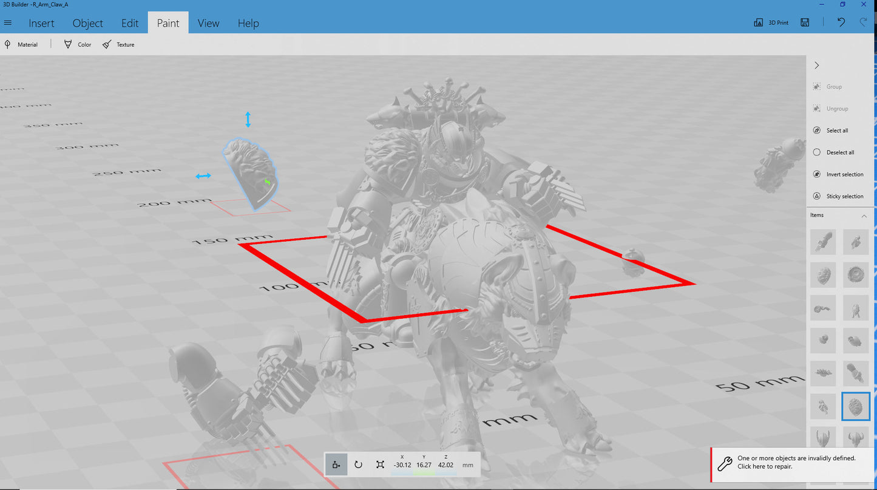Open the View tab
Viewport: 877px width, 490px height.
[x=208, y=23]
